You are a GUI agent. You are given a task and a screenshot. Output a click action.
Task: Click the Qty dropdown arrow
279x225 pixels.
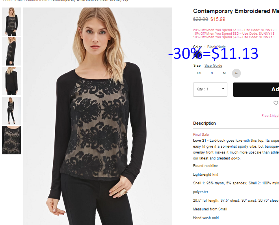[x=223, y=88]
